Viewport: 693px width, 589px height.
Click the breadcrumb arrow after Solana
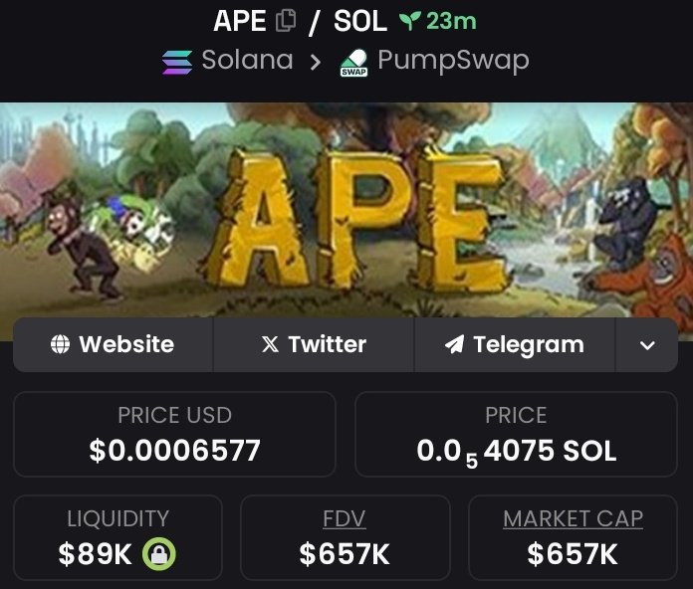coord(315,63)
